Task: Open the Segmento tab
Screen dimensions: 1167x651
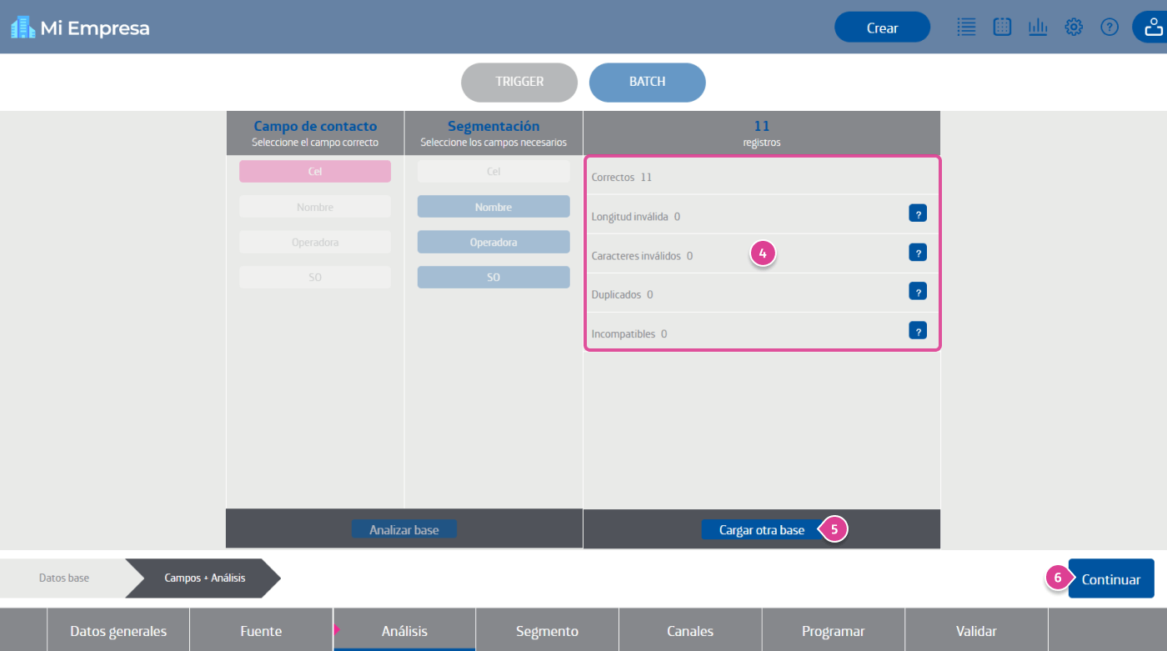Action: point(547,631)
